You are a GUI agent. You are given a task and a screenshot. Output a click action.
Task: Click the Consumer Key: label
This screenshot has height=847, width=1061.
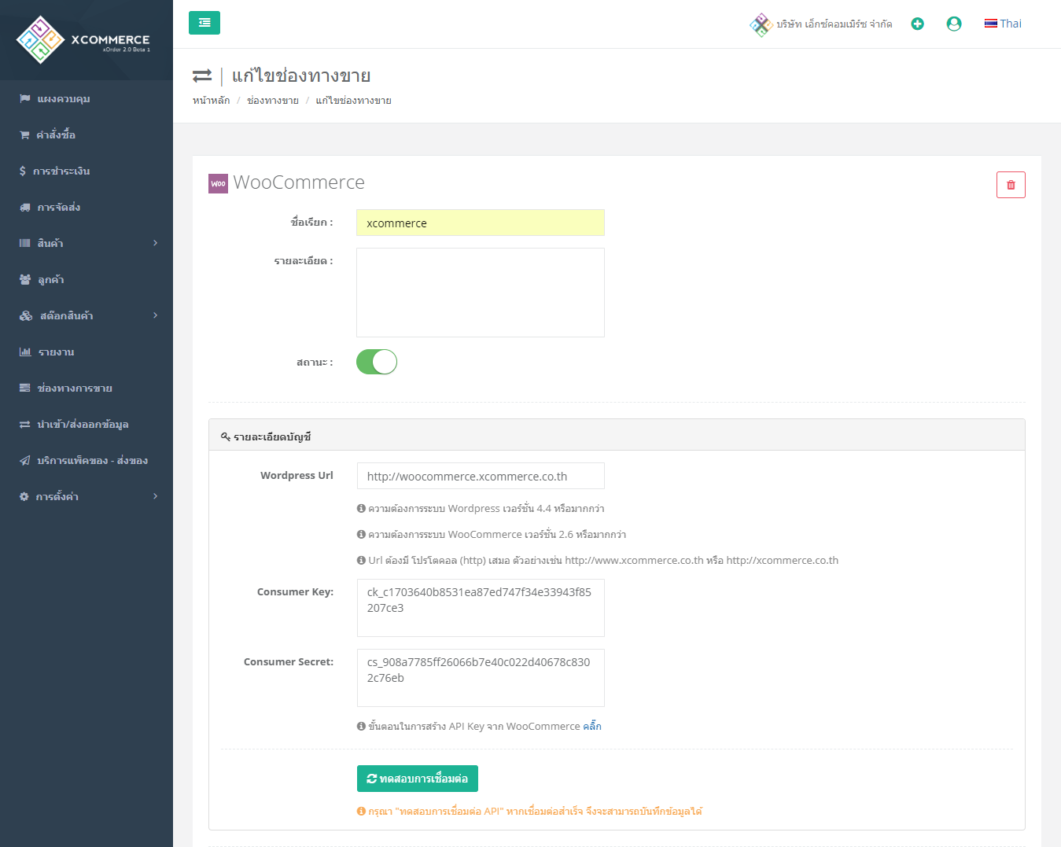295,592
